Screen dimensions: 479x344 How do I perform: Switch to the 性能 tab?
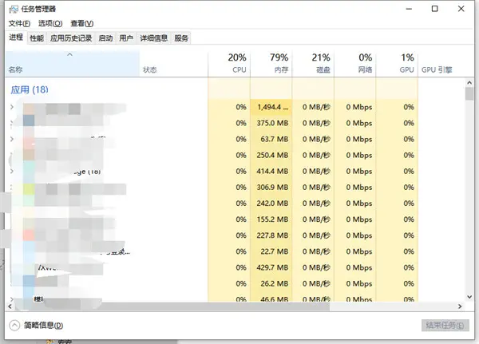coord(37,38)
